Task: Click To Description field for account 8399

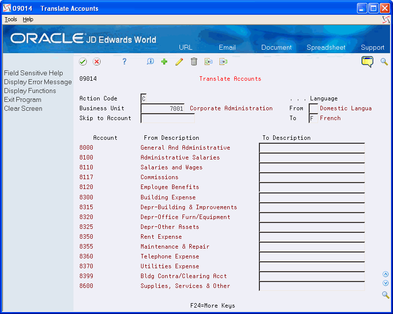Action: click(x=312, y=276)
